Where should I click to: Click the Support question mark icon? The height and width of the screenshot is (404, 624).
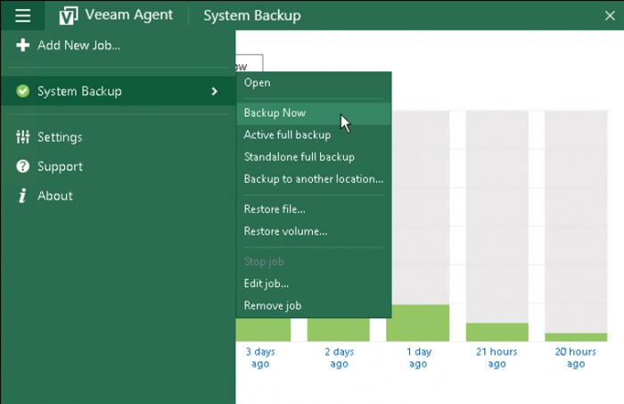coord(22,167)
